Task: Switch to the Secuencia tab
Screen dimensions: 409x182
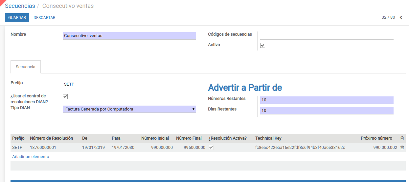Action: pos(25,67)
